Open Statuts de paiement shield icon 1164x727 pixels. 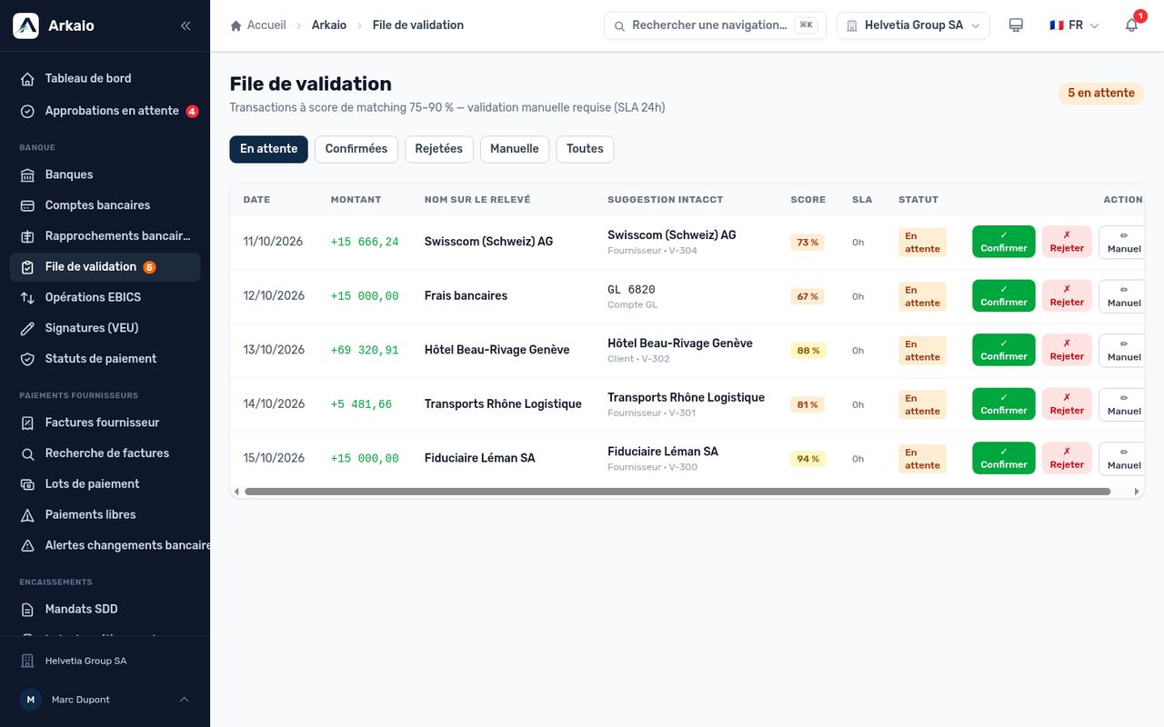pos(27,359)
